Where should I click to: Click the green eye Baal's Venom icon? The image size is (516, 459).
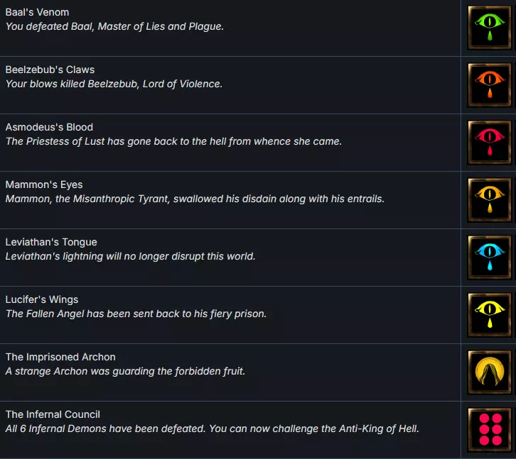point(490,28)
